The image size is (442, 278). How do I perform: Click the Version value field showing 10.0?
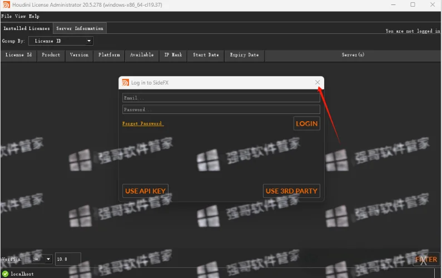pos(68,259)
